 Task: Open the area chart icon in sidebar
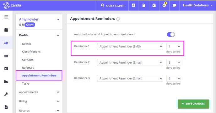pyautogui.click(x=6, y=81)
